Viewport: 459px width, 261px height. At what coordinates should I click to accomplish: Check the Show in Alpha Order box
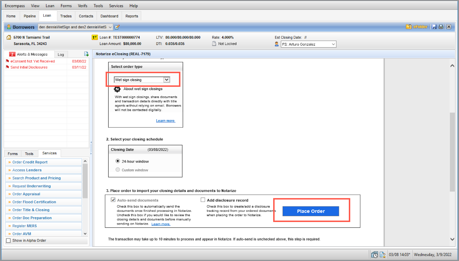pyautogui.click(x=8, y=241)
